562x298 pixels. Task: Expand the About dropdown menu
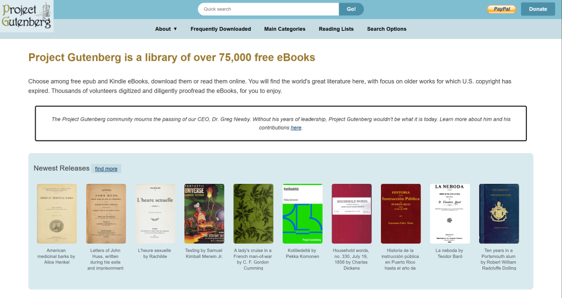pos(166,29)
